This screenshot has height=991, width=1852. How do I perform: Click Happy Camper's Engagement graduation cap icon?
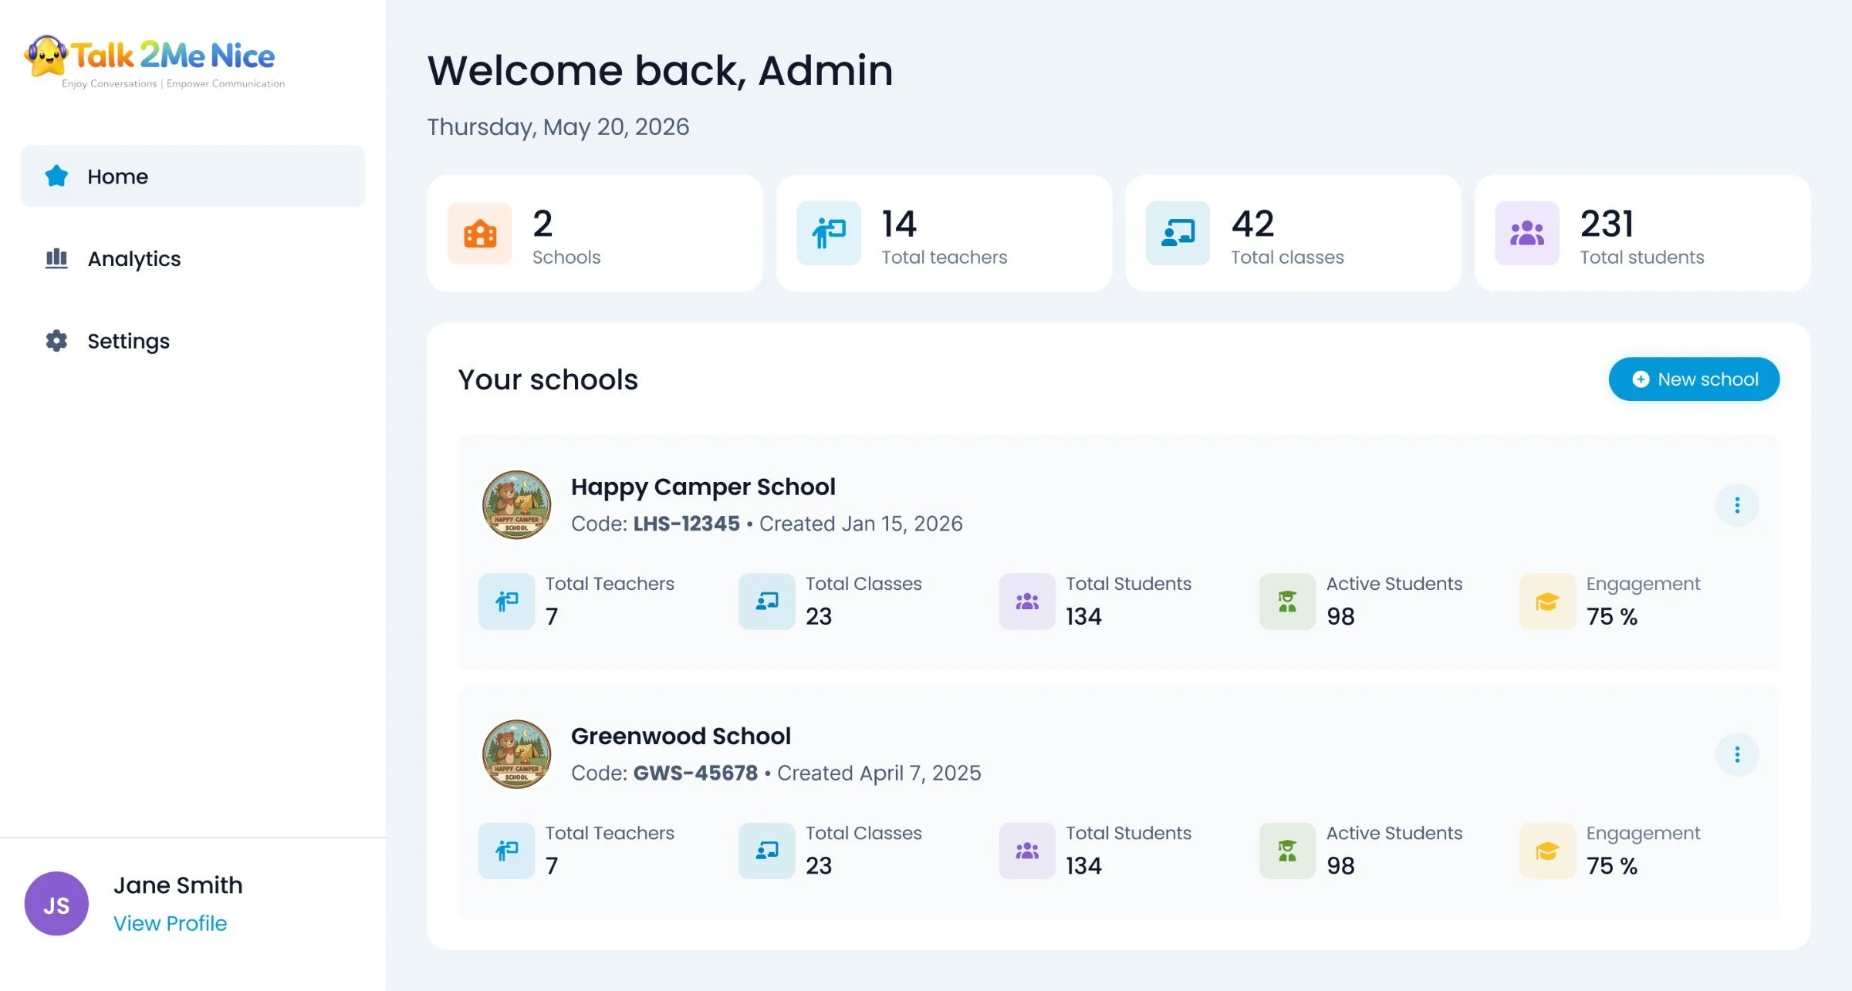[1547, 602]
